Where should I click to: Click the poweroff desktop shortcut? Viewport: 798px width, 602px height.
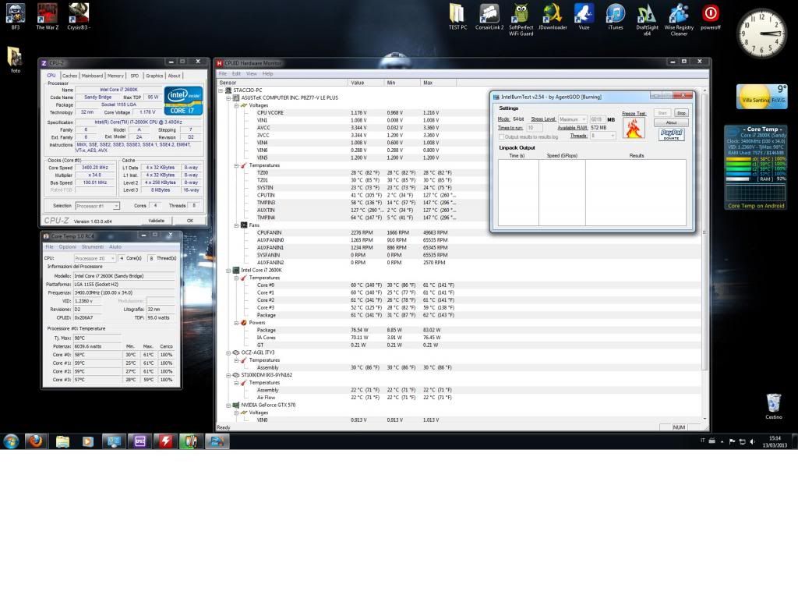coord(710,14)
